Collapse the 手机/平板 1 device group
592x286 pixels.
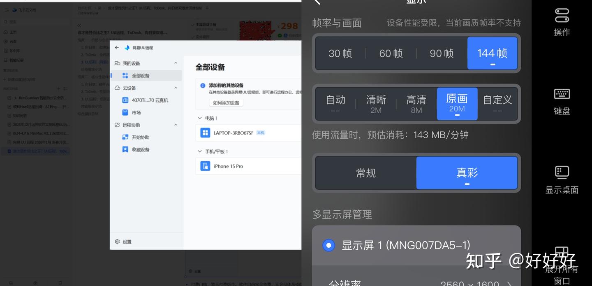pos(200,151)
